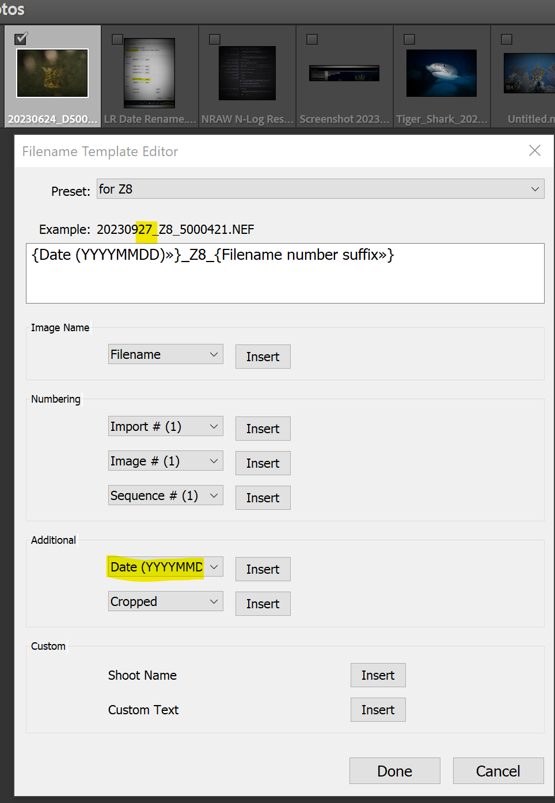This screenshot has width=555, height=803.
Task: Select the Tiger_Shark_202 thumbnail
Action: tap(441, 73)
